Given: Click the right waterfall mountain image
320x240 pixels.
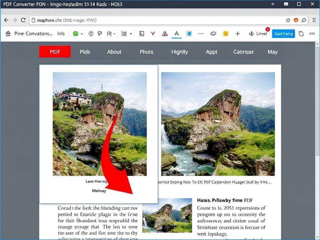Looking at the screenshot, I should pos(218,124).
